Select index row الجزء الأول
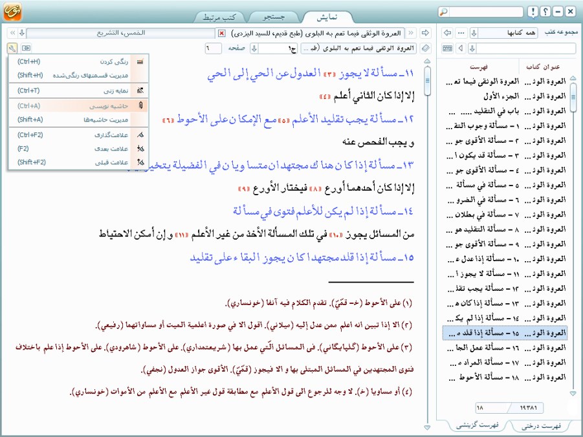Viewport: 583px width, 437px height. pos(505,96)
